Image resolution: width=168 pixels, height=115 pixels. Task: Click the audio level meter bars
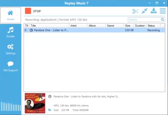coord(11,107)
